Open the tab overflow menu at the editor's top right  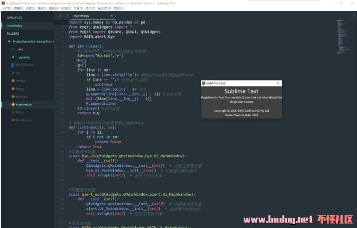(x=353, y=15)
